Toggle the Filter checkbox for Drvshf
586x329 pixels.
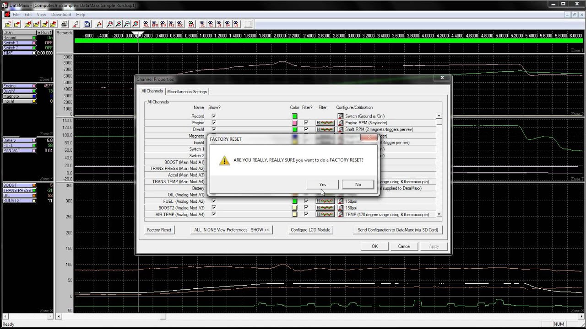306,129
